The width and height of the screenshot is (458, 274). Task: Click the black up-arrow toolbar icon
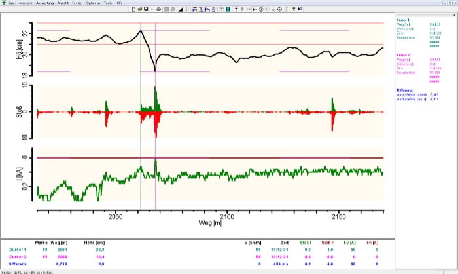coord(236,10)
